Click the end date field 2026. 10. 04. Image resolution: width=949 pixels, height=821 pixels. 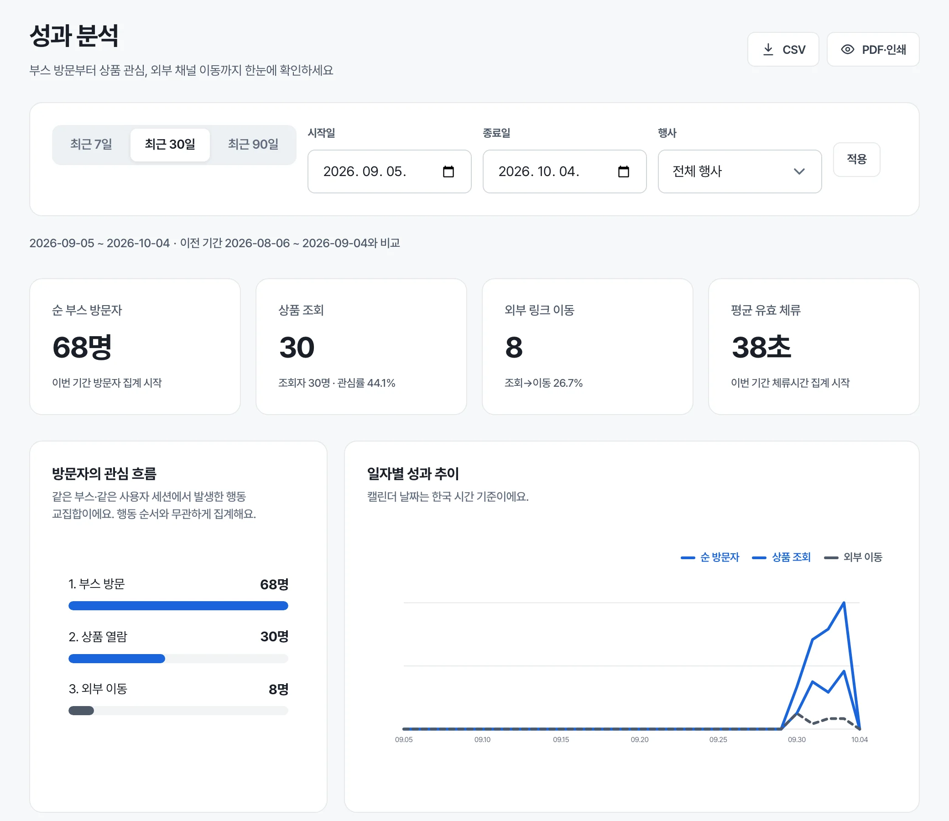(x=564, y=171)
